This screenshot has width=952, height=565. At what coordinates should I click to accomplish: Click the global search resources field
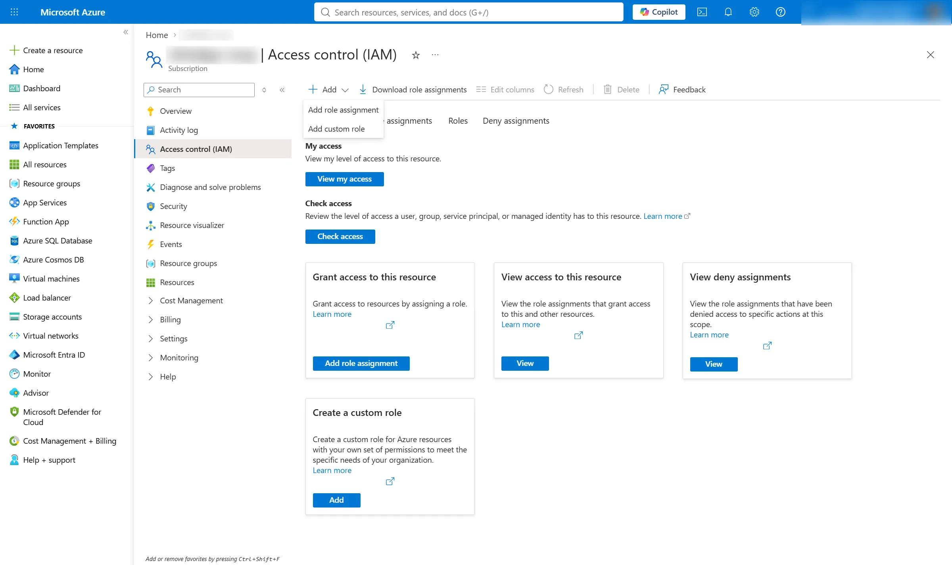(x=468, y=12)
